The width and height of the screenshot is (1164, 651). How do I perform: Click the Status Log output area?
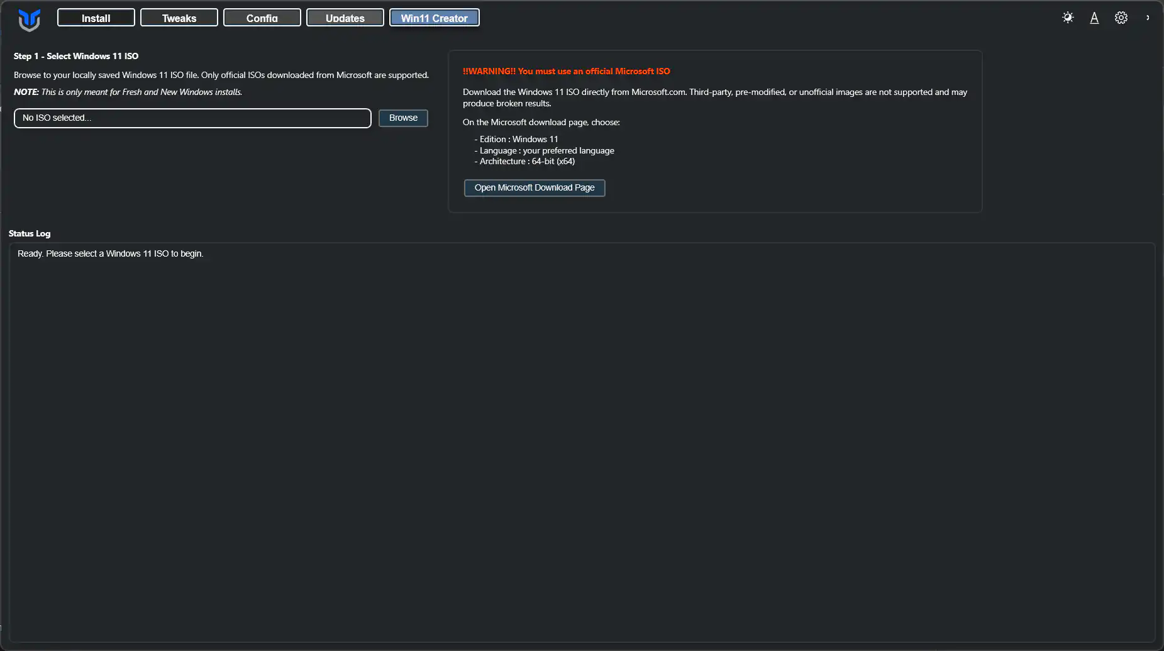[582, 443]
